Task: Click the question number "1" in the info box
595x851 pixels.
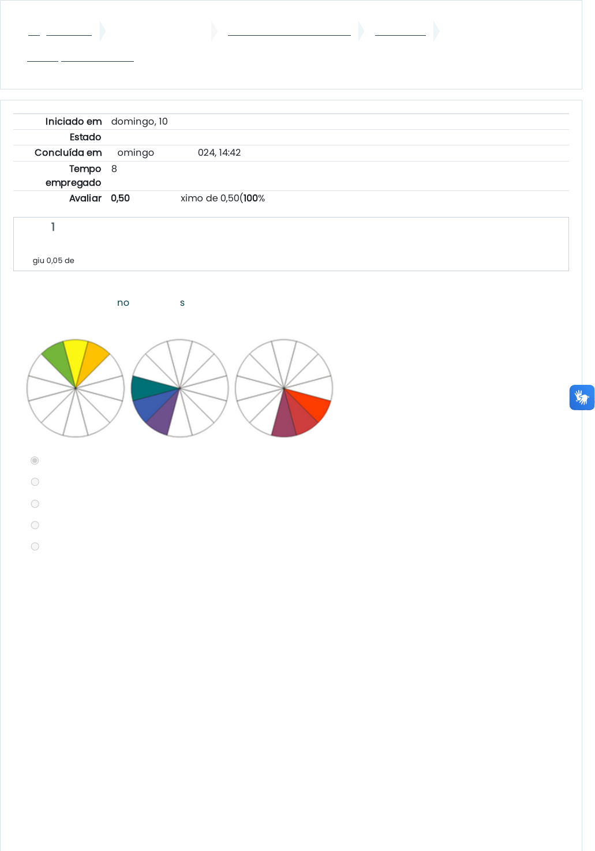Action: (53, 227)
